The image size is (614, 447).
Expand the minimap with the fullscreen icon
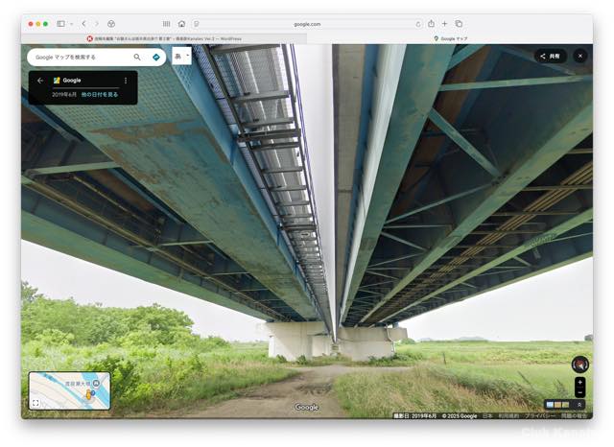click(35, 403)
